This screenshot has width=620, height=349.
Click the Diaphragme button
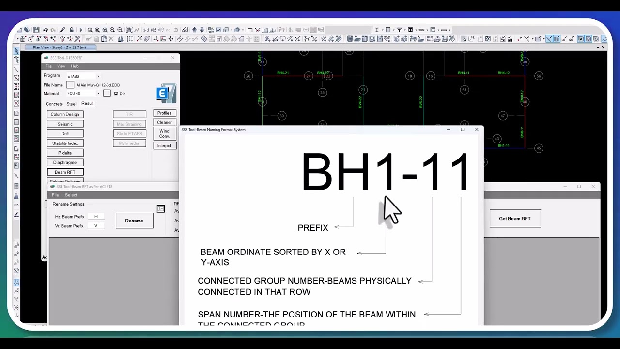pyautogui.click(x=65, y=162)
